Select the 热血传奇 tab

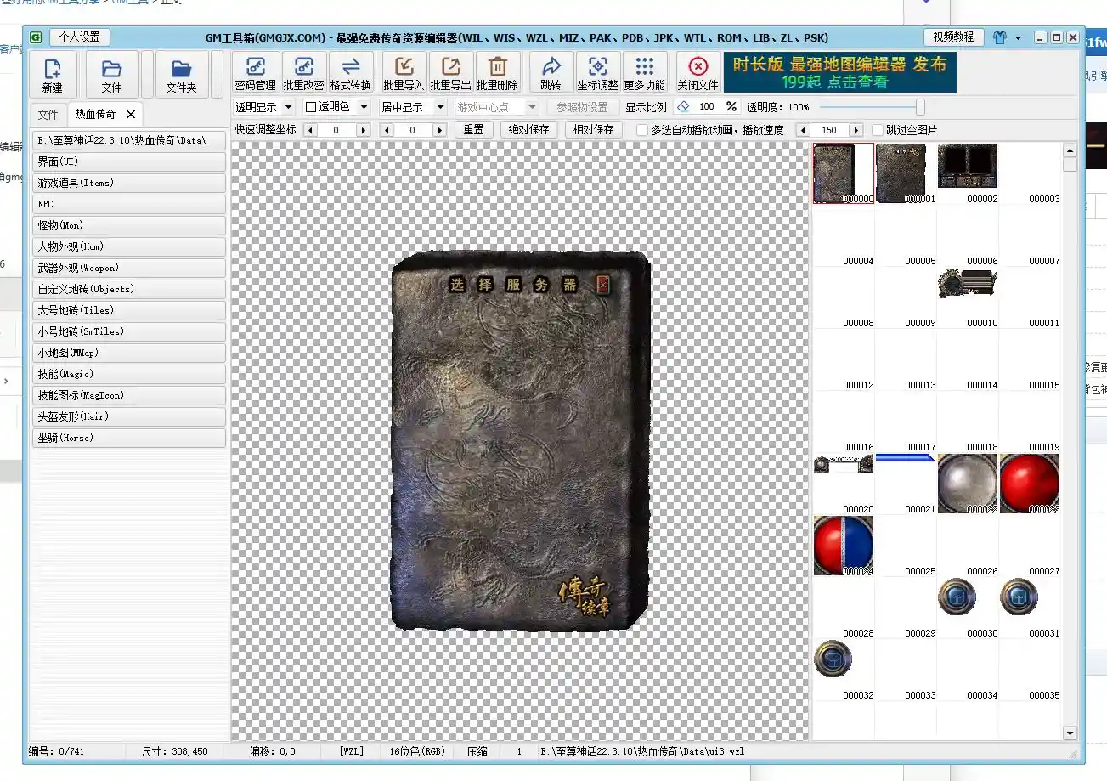[x=95, y=114]
